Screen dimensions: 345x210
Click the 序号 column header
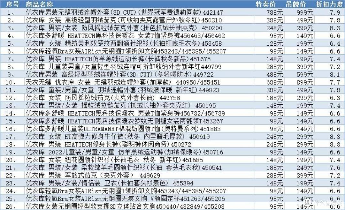pyautogui.click(x=12, y=4)
